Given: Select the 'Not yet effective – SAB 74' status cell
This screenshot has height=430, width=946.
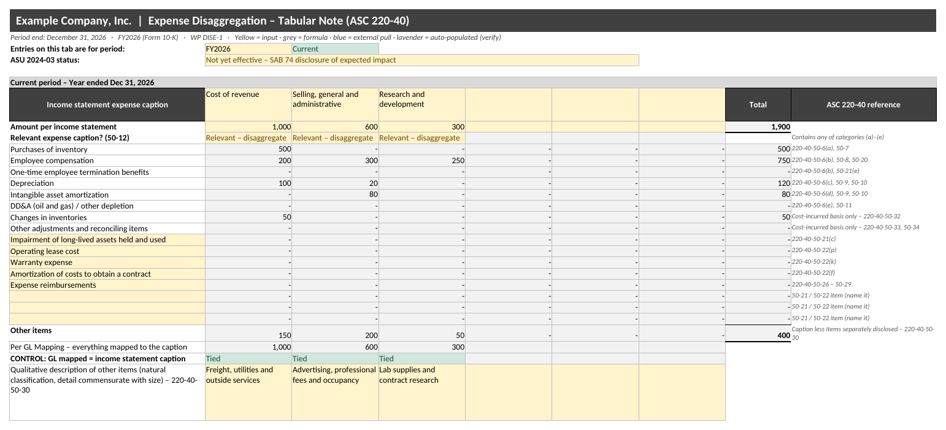Looking at the screenshot, I should point(422,60).
